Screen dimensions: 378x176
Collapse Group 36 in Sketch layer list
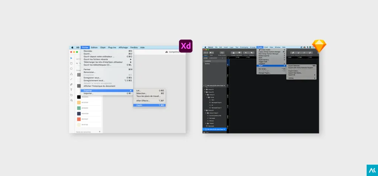click(205, 92)
